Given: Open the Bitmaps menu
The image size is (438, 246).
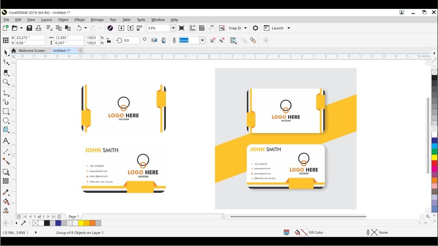Looking at the screenshot, I should 97,20.
